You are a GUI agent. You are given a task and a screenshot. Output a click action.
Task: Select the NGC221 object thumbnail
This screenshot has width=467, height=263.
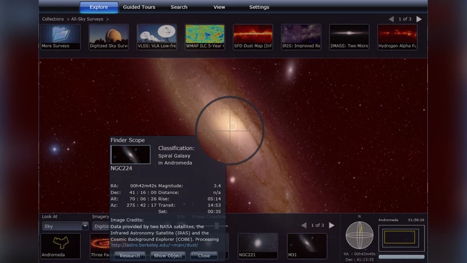(x=257, y=245)
